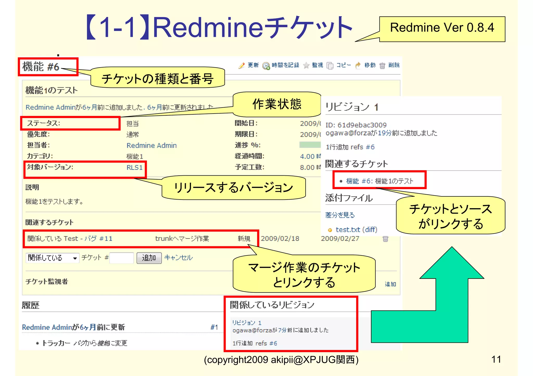
Task: Click the 優先度 value 通常
Action: (x=132, y=135)
